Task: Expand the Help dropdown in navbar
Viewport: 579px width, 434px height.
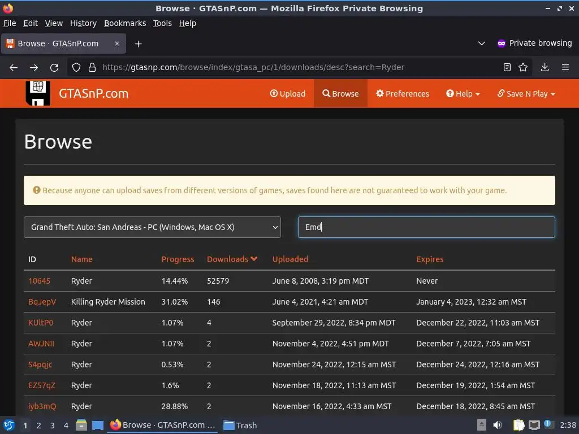Action: (x=463, y=94)
